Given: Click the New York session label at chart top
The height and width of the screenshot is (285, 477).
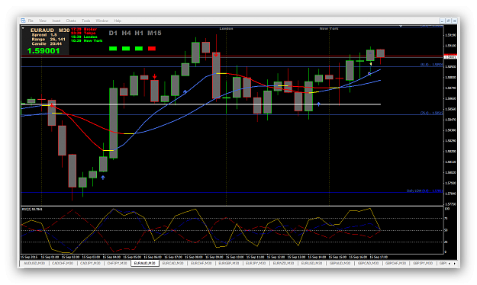Looking at the screenshot, I should pos(329,28).
